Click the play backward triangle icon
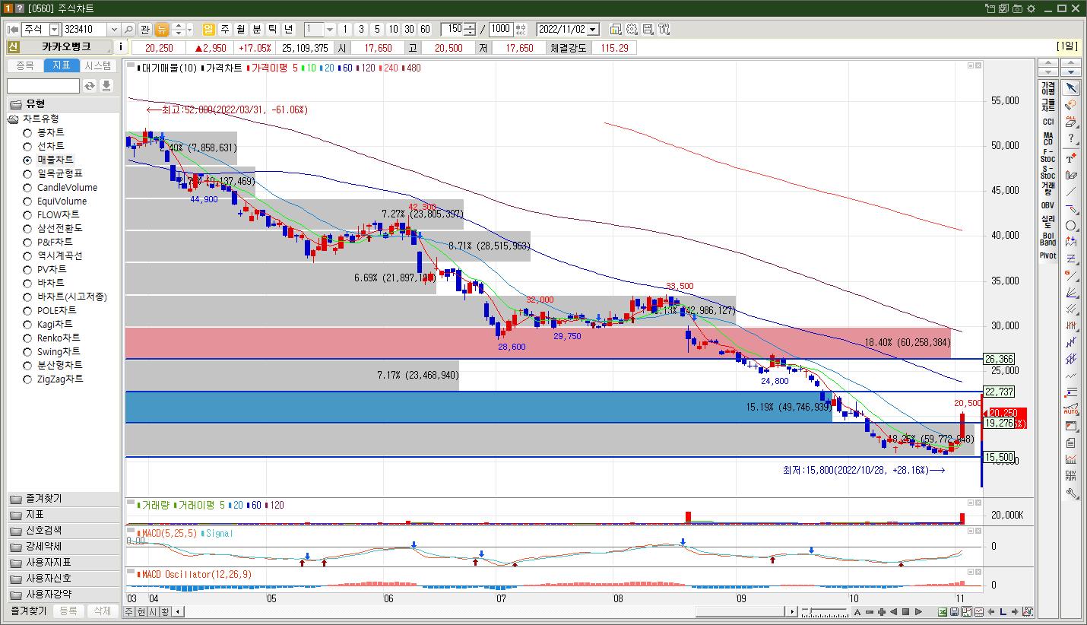The height and width of the screenshot is (625, 1087). coord(893,611)
